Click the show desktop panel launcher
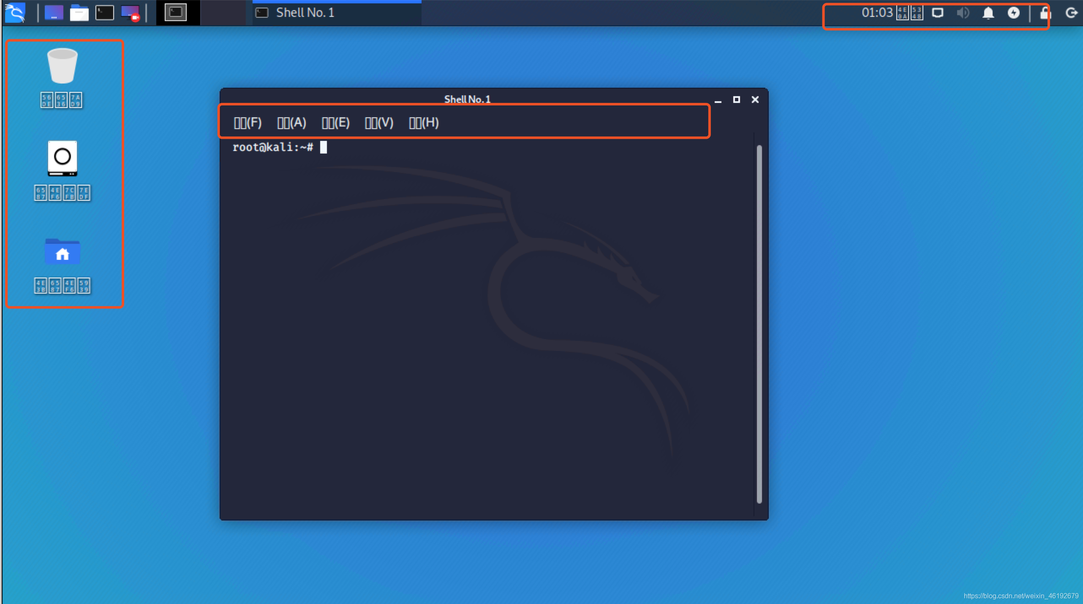Image resolution: width=1083 pixels, height=604 pixels. pyautogui.click(x=54, y=13)
